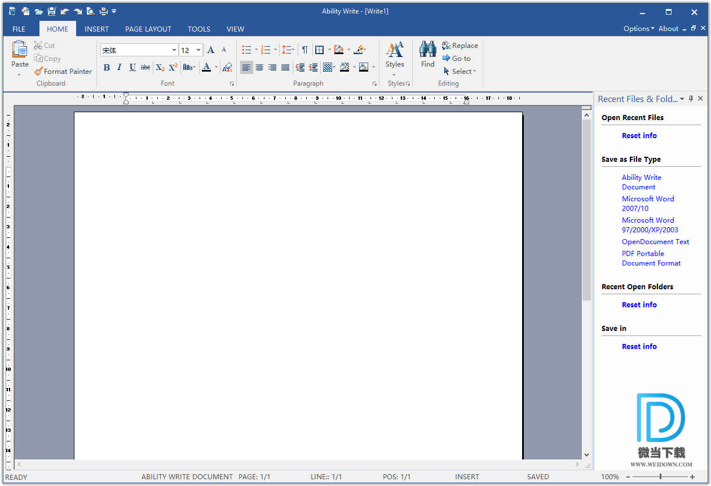
Task: Open the font color dropdown arrow
Action: 216,68
